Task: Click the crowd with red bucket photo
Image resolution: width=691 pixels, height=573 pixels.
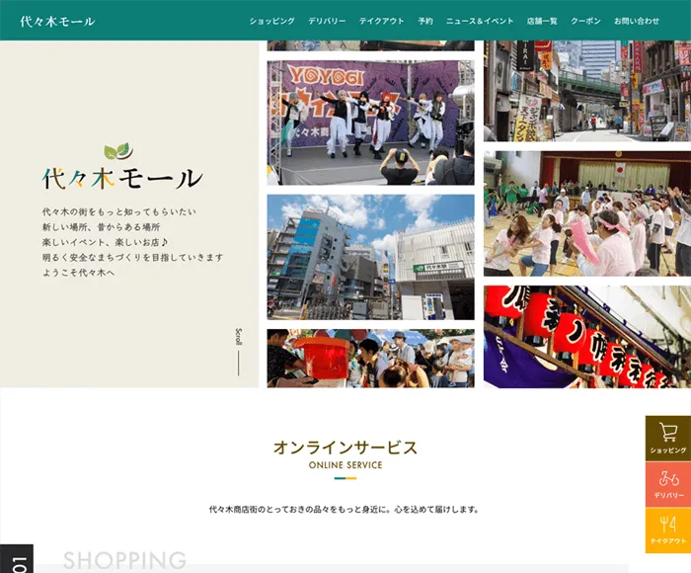Action: click(370, 359)
